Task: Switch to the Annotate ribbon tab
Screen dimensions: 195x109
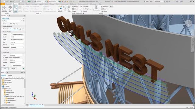Action: (x=34, y=4)
